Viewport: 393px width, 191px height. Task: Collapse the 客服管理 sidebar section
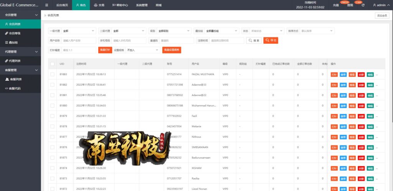coord(20,70)
